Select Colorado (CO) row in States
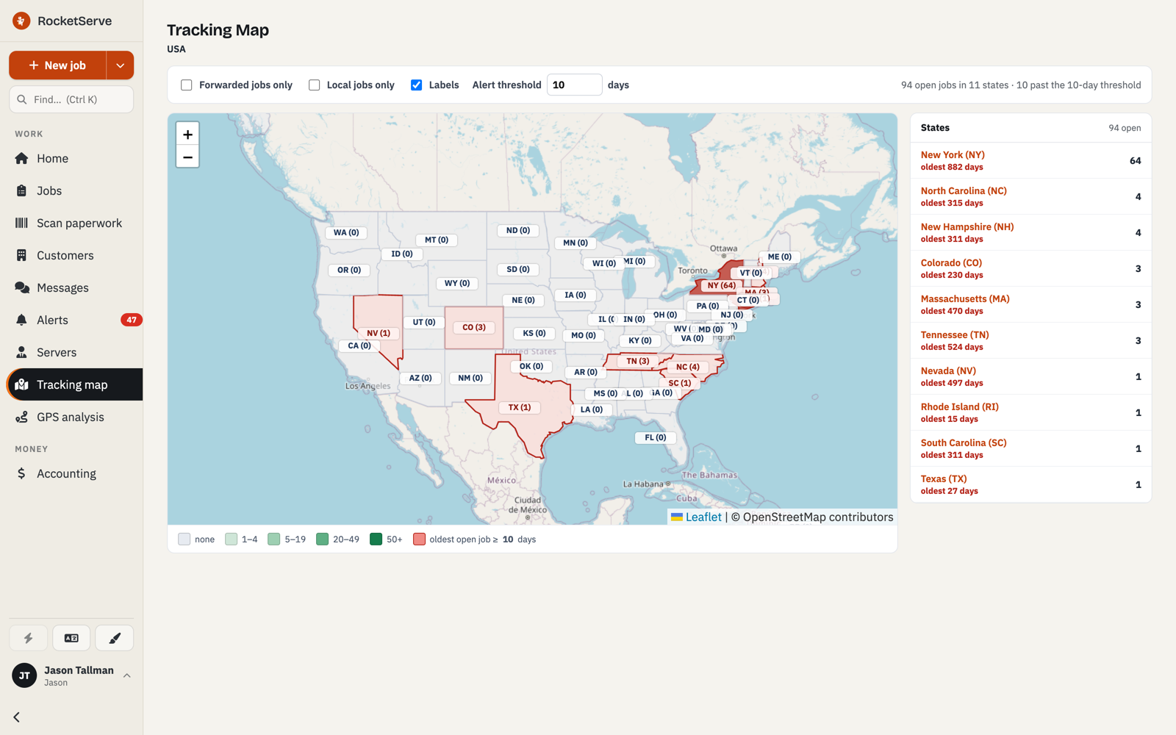This screenshot has height=735, width=1176. click(x=1030, y=268)
